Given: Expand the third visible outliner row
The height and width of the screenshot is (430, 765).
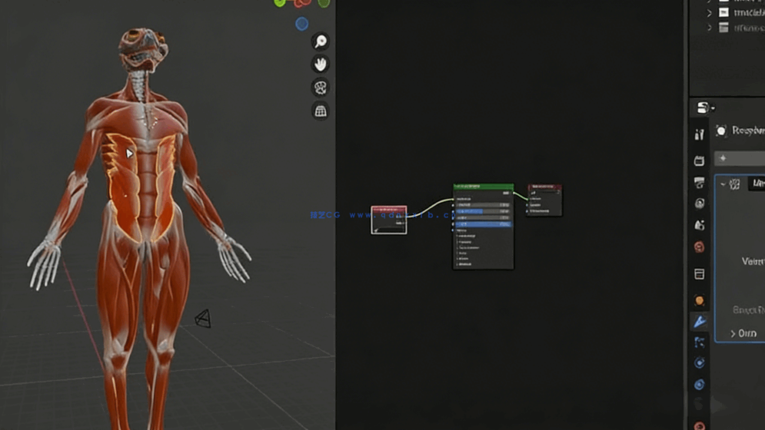Looking at the screenshot, I should coord(710,28).
